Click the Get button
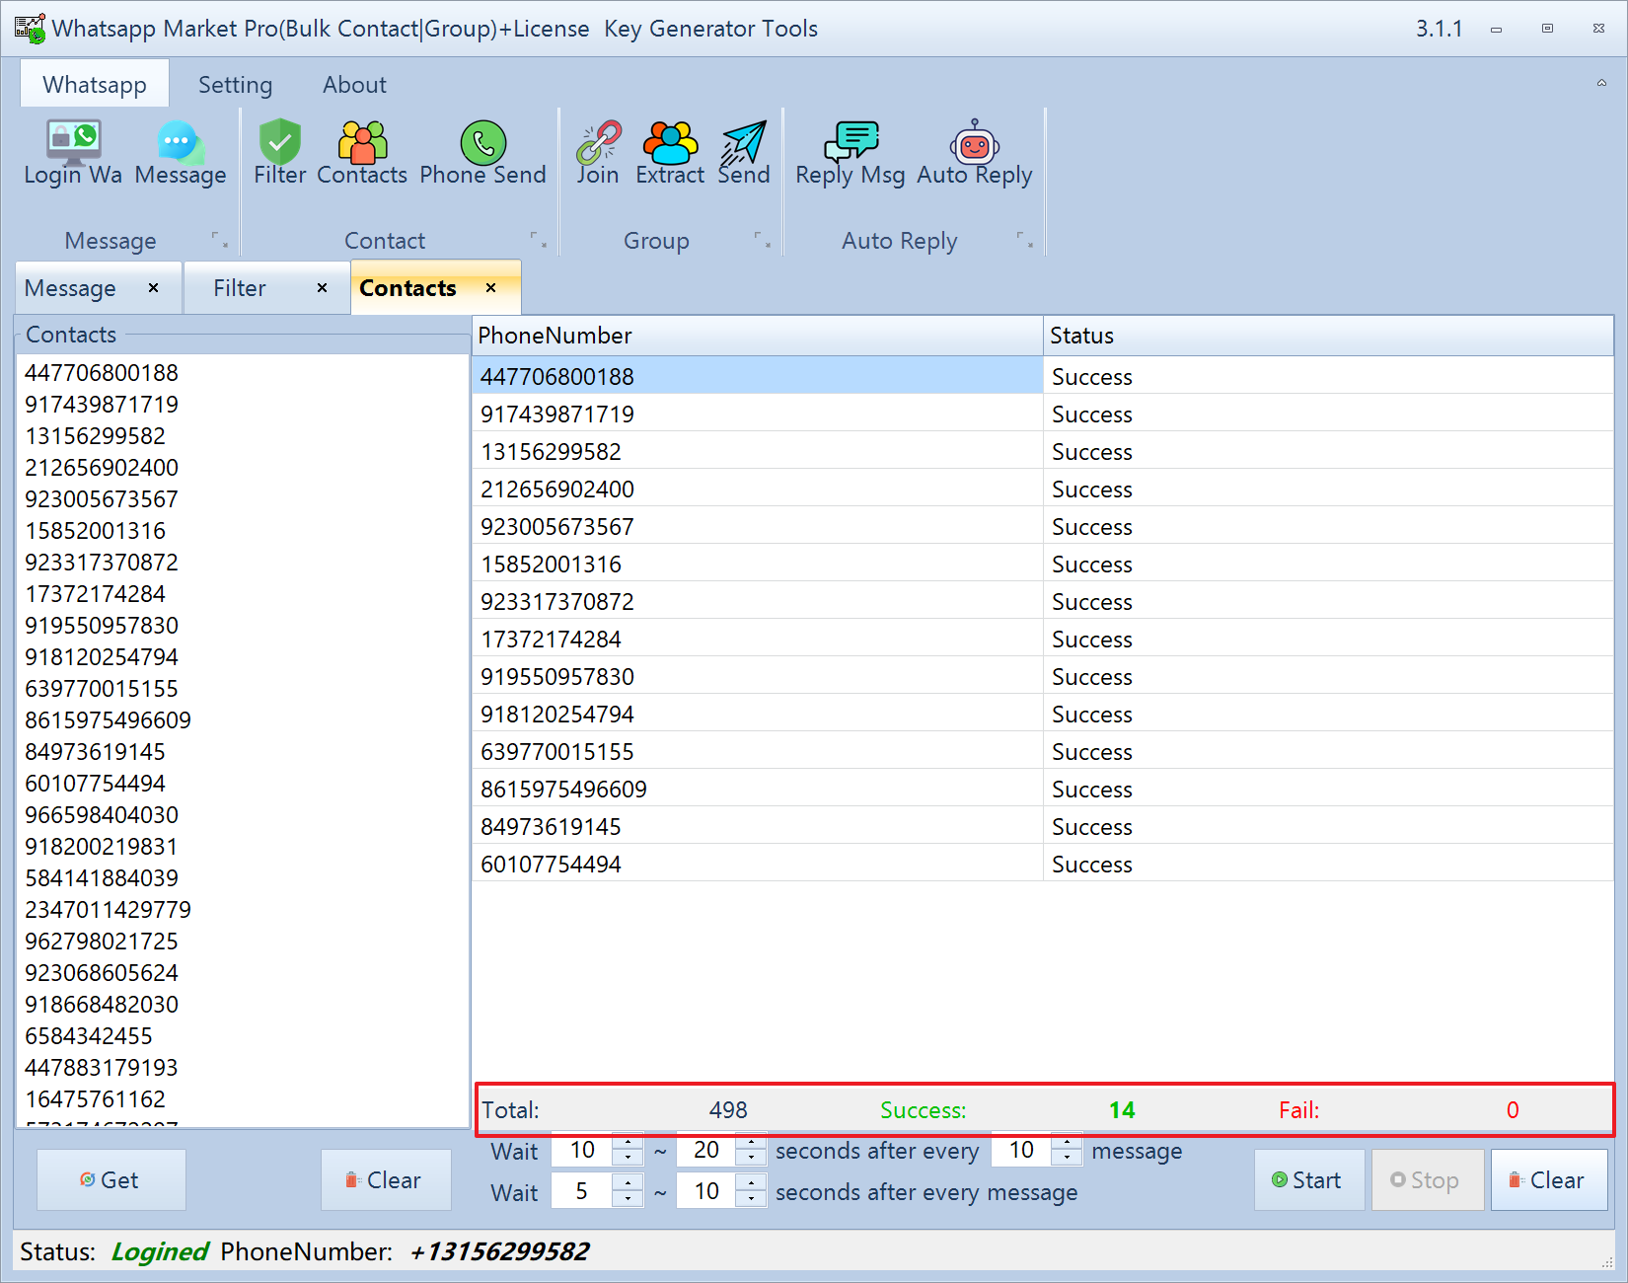The width and height of the screenshot is (1628, 1283). (111, 1179)
